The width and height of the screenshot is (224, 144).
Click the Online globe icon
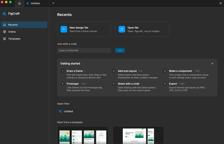click(x=5, y=32)
